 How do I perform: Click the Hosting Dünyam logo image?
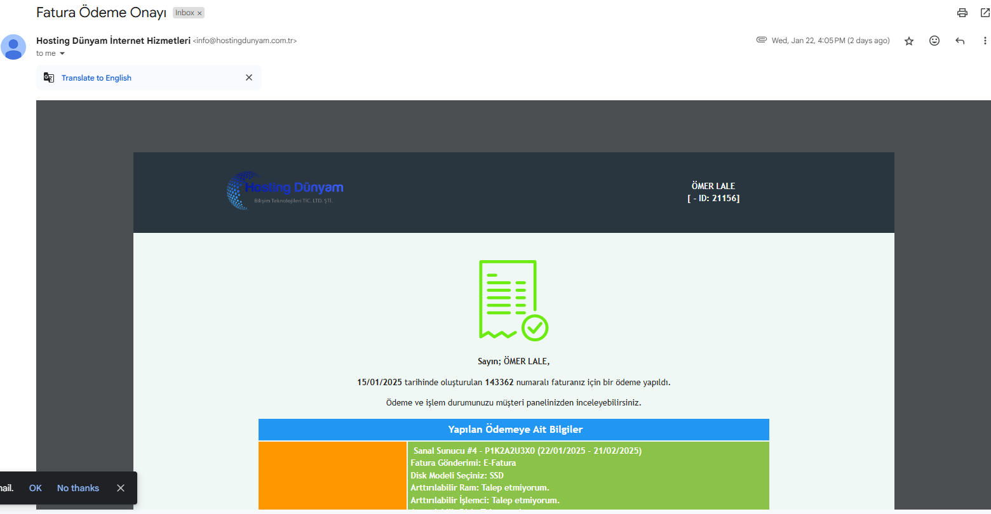[x=285, y=190]
